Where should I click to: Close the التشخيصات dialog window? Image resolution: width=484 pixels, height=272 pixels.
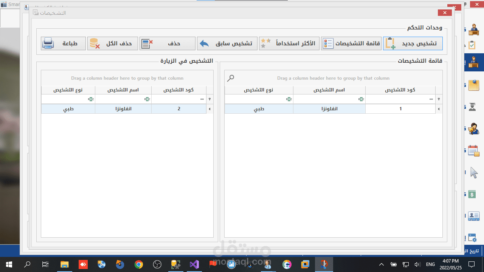[x=445, y=12]
